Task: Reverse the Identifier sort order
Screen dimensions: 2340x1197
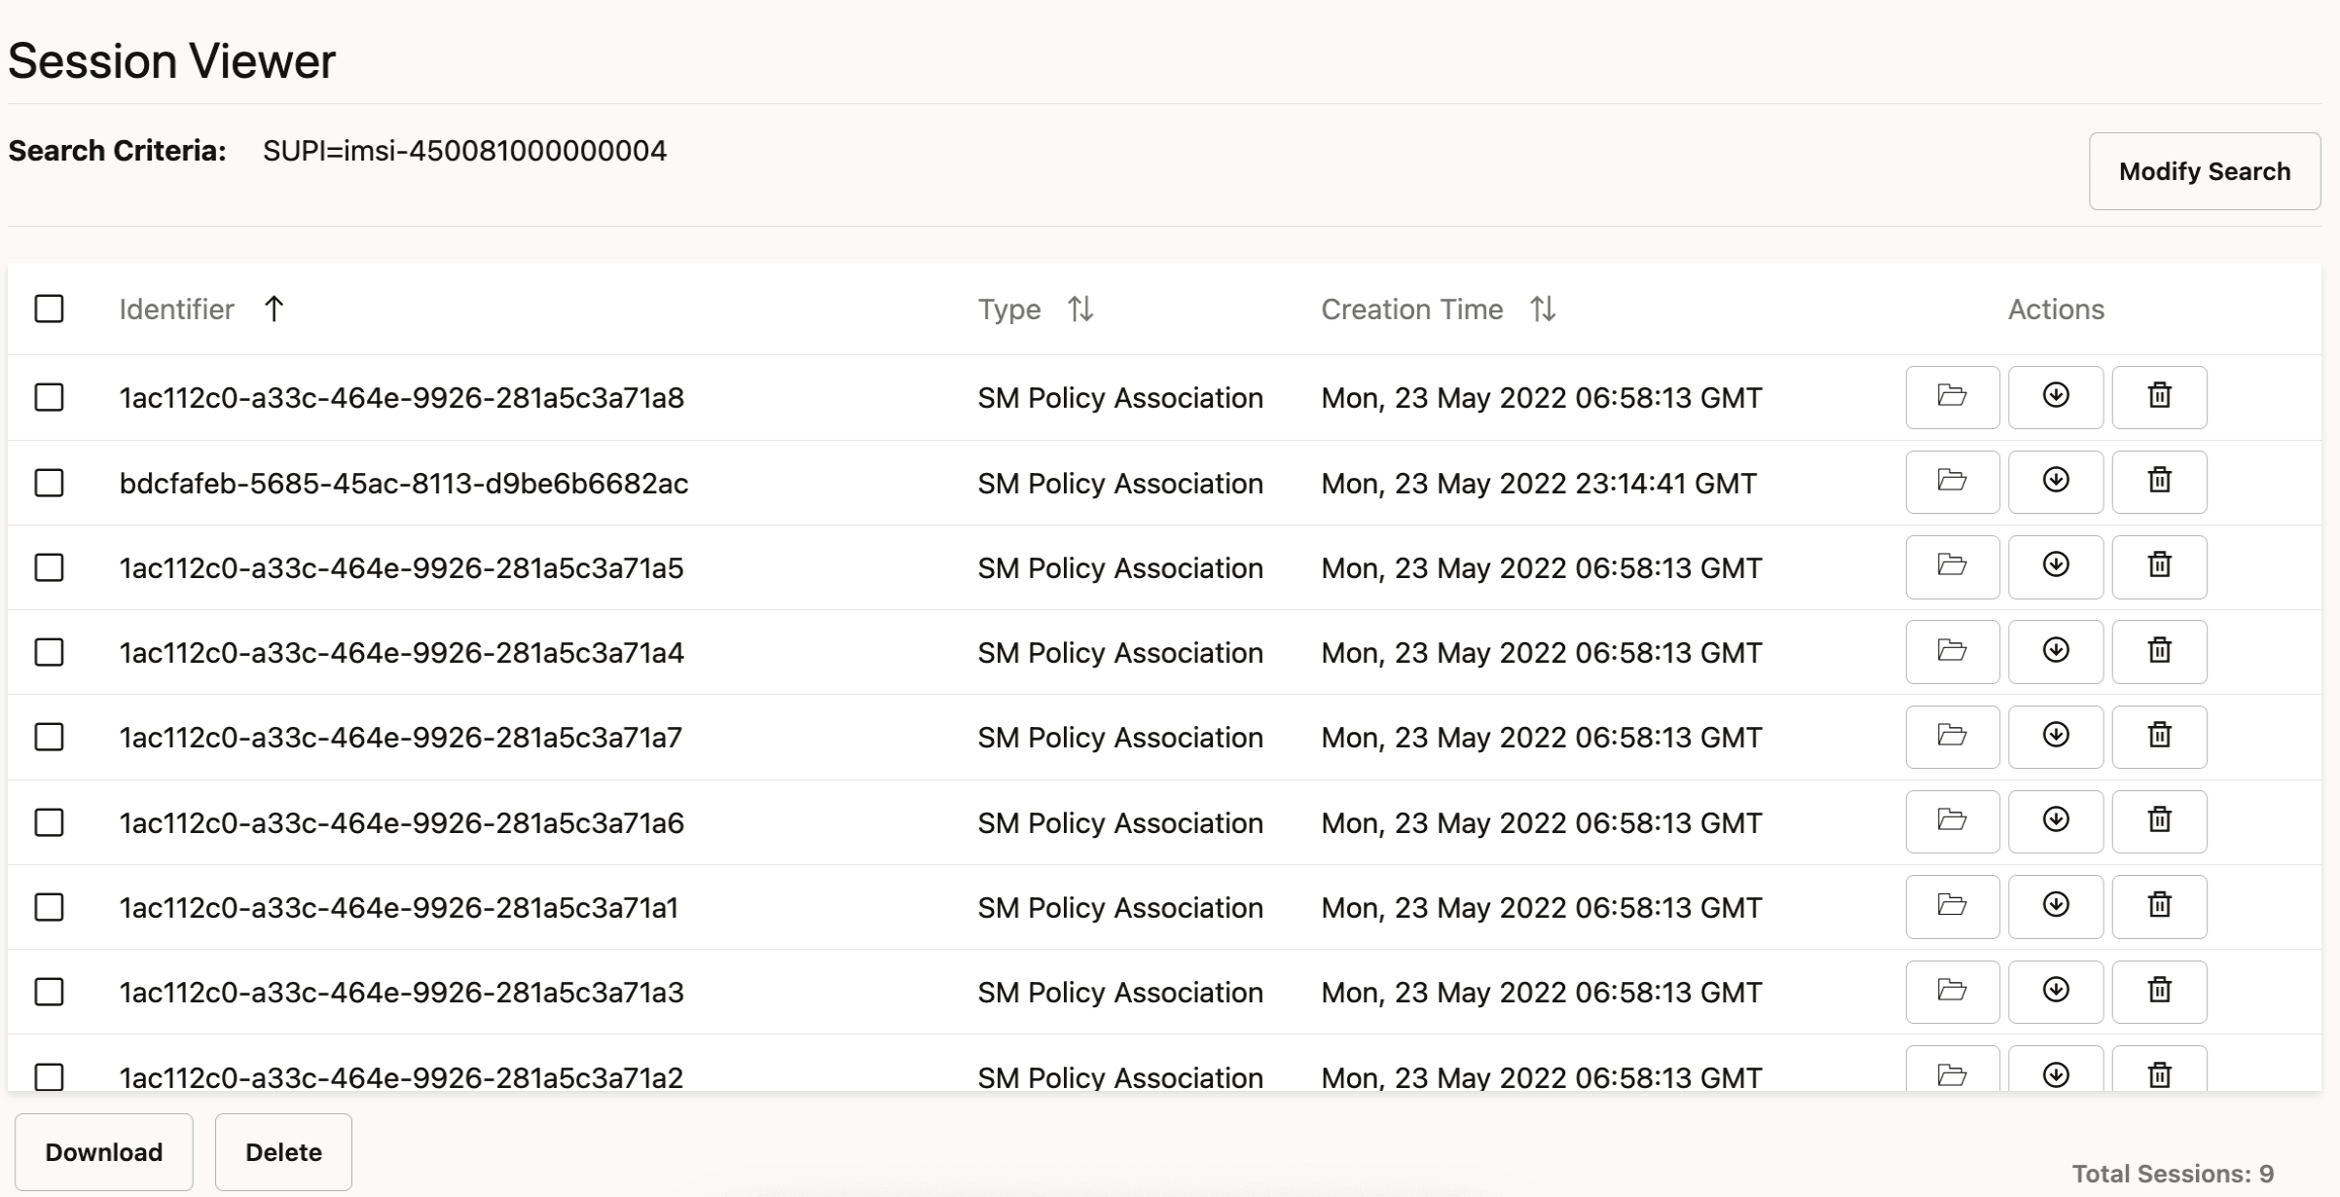Action: click(275, 308)
